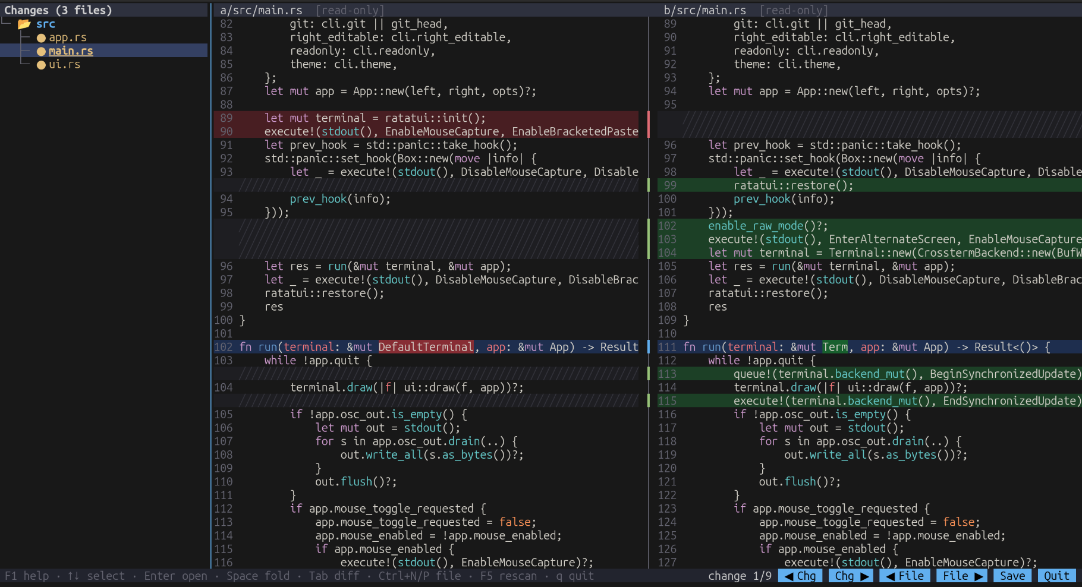Click the Save button
This screenshot has height=587, width=1082.
(x=1012, y=576)
